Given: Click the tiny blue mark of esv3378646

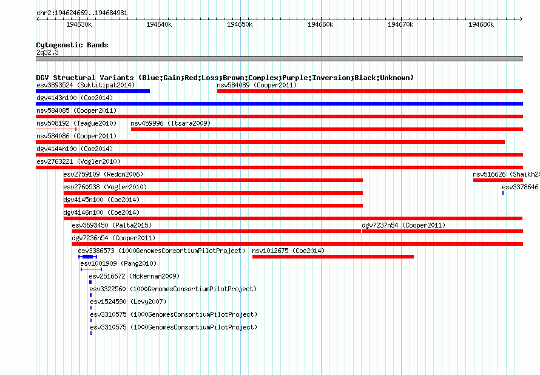Looking at the screenshot, I should [503, 193].
